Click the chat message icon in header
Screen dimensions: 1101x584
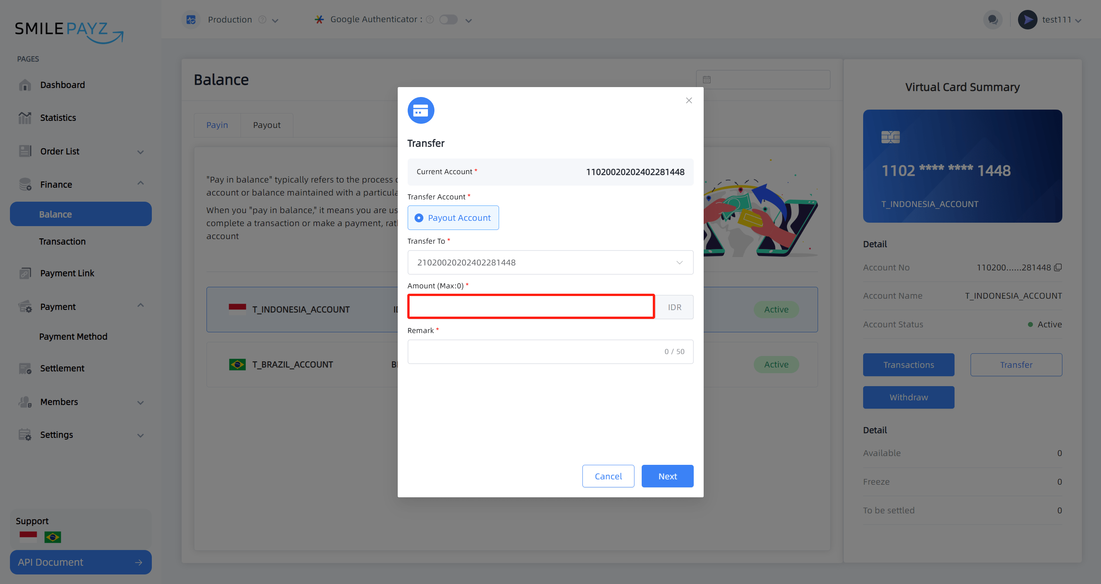click(992, 19)
